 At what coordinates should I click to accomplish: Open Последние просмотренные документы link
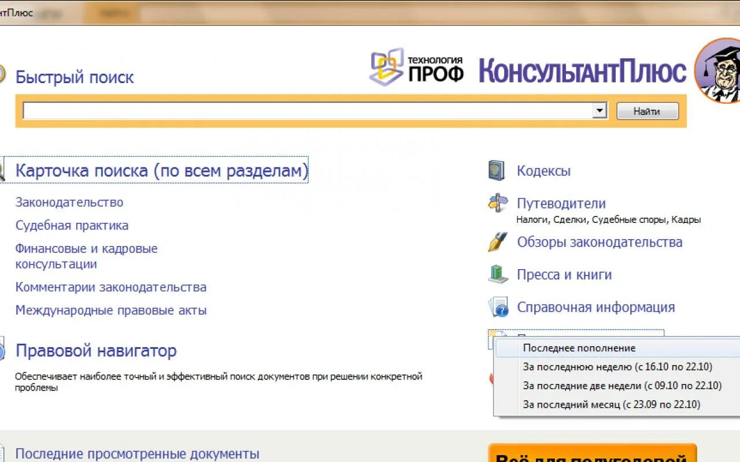click(138, 454)
